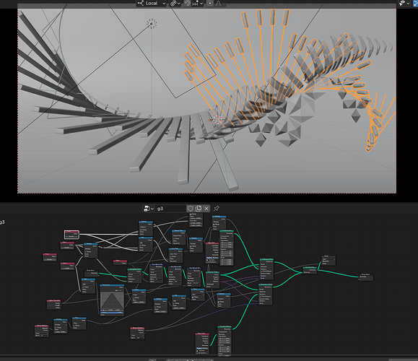Expand the snapping options dropdown
Screen dimensions: 418x361
point(198,4)
